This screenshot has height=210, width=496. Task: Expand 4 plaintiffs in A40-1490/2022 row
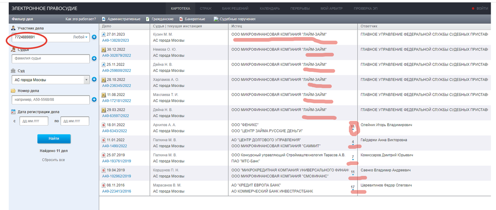coord(353,143)
